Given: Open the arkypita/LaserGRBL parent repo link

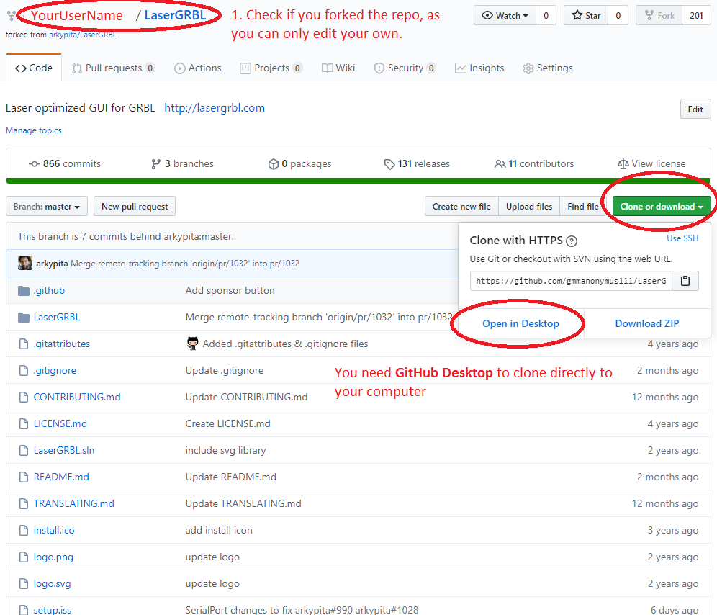Looking at the screenshot, I should point(82,35).
